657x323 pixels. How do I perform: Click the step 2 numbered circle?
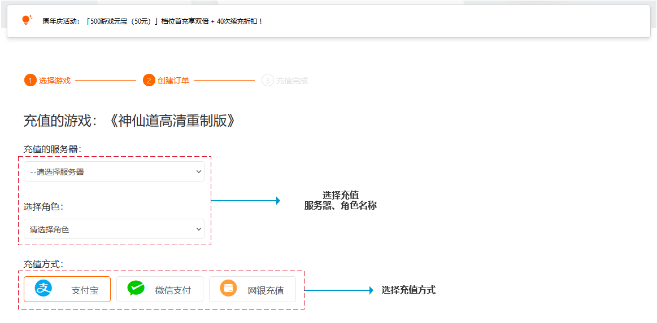point(149,81)
